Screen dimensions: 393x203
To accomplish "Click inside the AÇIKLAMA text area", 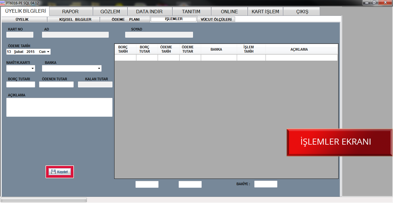I will pos(59,107).
